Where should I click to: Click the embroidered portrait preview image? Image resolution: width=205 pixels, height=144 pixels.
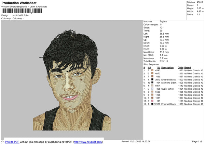coord(72,80)
